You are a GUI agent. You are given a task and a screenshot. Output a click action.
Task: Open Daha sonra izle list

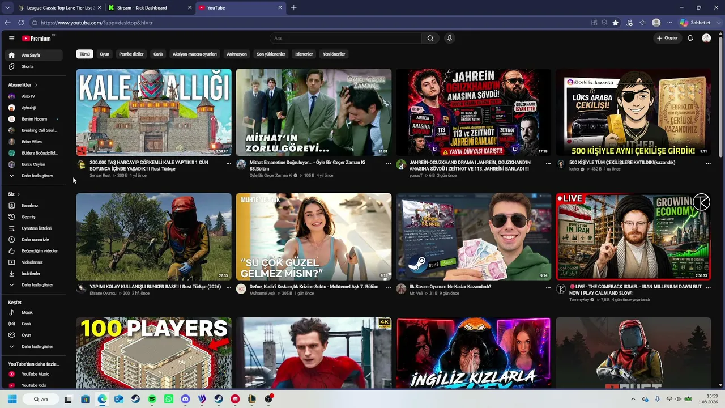pyautogui.click(x=35, y=239)
